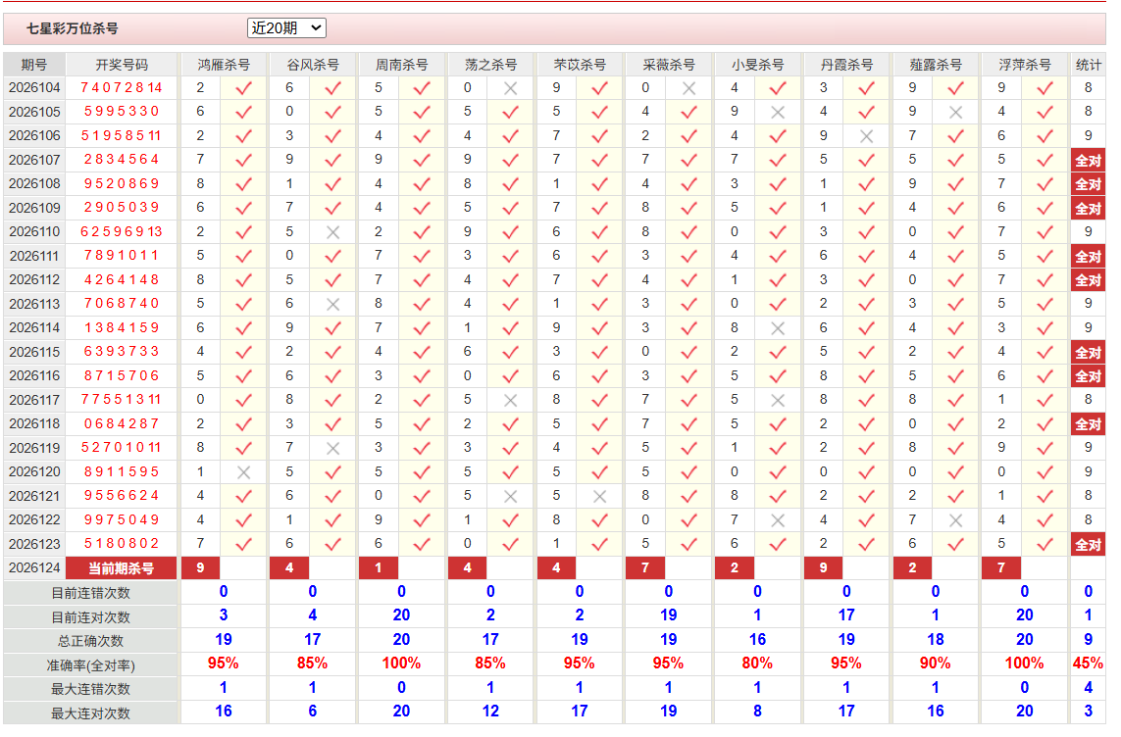This screenshot has height=737, width=1121.
Task: Click the 周南杀号 column header
Action: [402, 65]
